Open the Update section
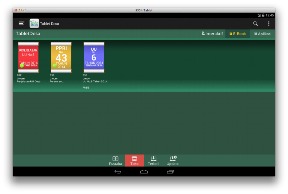 point(173,161)
